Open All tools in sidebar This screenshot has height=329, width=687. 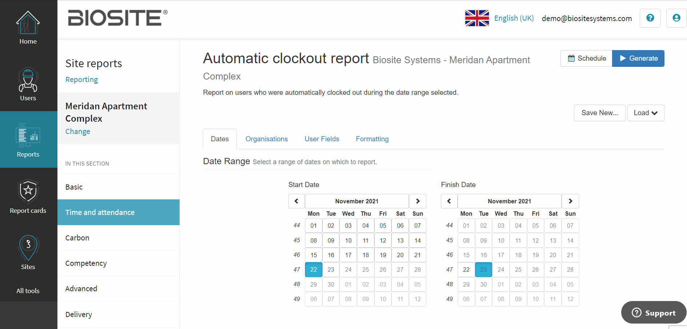click(28, 291)
